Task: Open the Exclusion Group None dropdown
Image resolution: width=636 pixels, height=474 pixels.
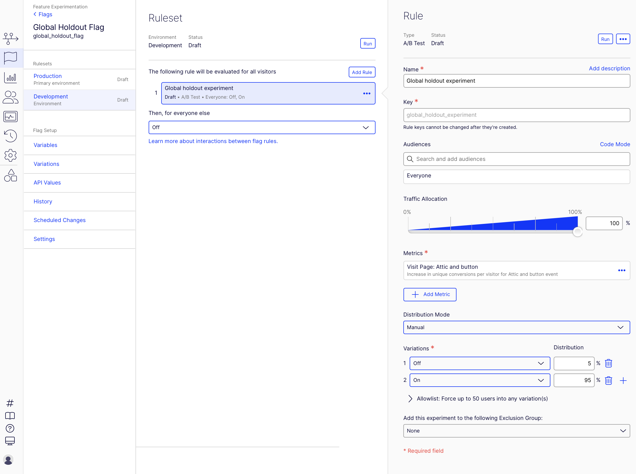Action: click(x=516, y=431)
